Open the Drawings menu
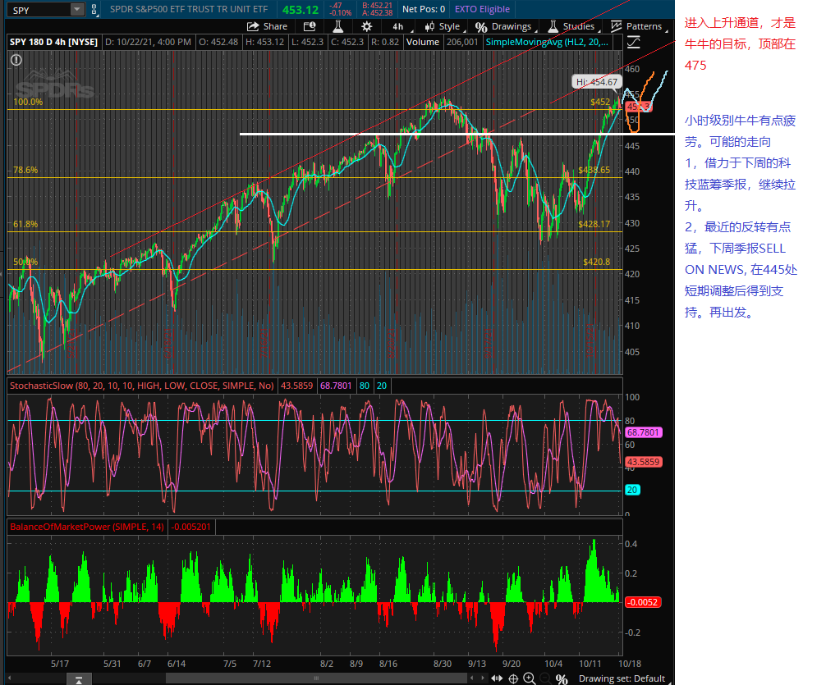This screenshot has width=826, height=685. 503,26
